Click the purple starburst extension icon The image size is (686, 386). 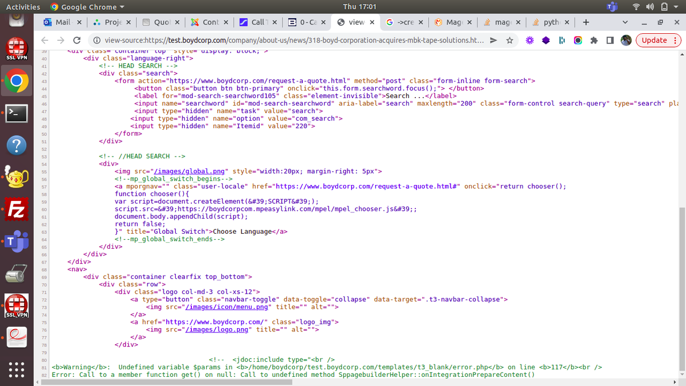coord(530,40)
